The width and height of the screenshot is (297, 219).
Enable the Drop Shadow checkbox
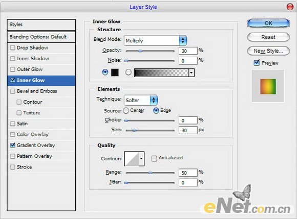tap(12, 48)
